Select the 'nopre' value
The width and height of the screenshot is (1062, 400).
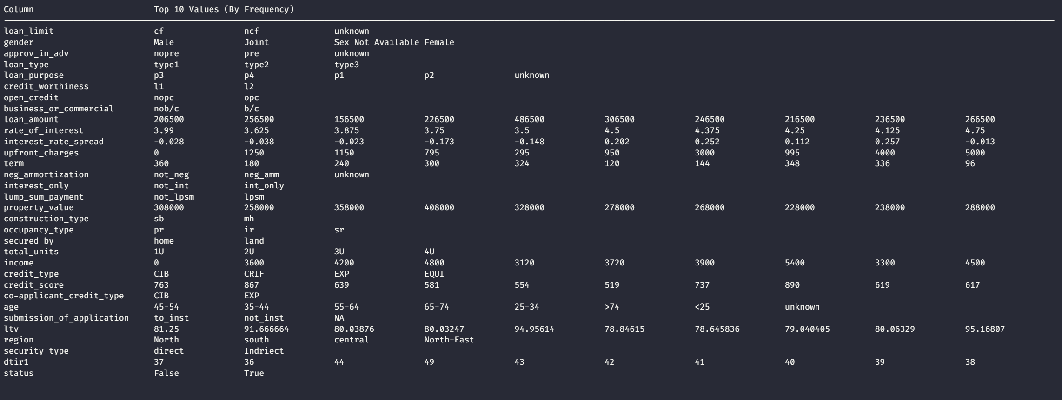point(166,53)
